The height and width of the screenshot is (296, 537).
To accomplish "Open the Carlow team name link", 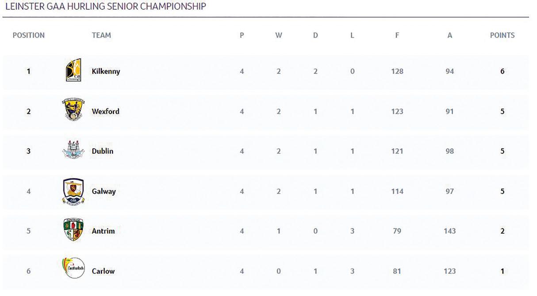I will coord(103,271).
